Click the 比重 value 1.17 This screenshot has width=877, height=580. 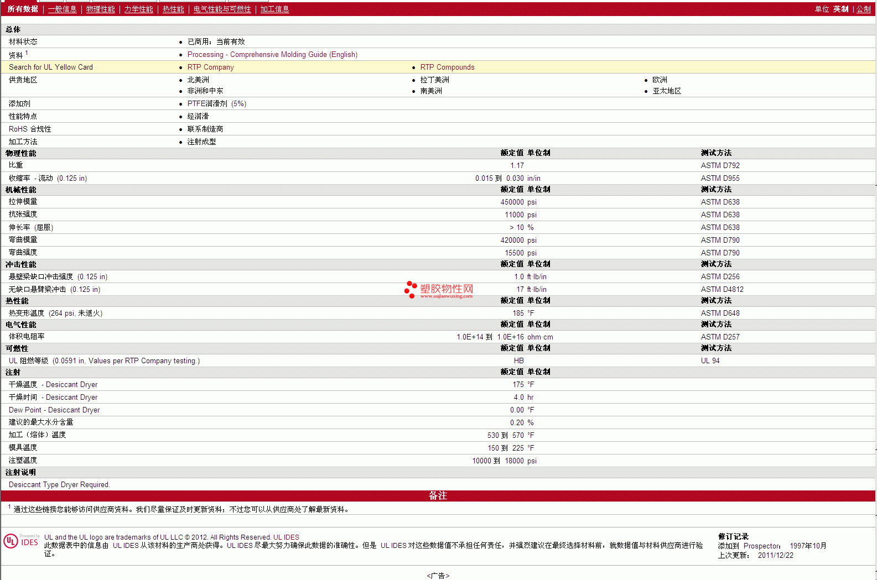(x=517, y=165)
